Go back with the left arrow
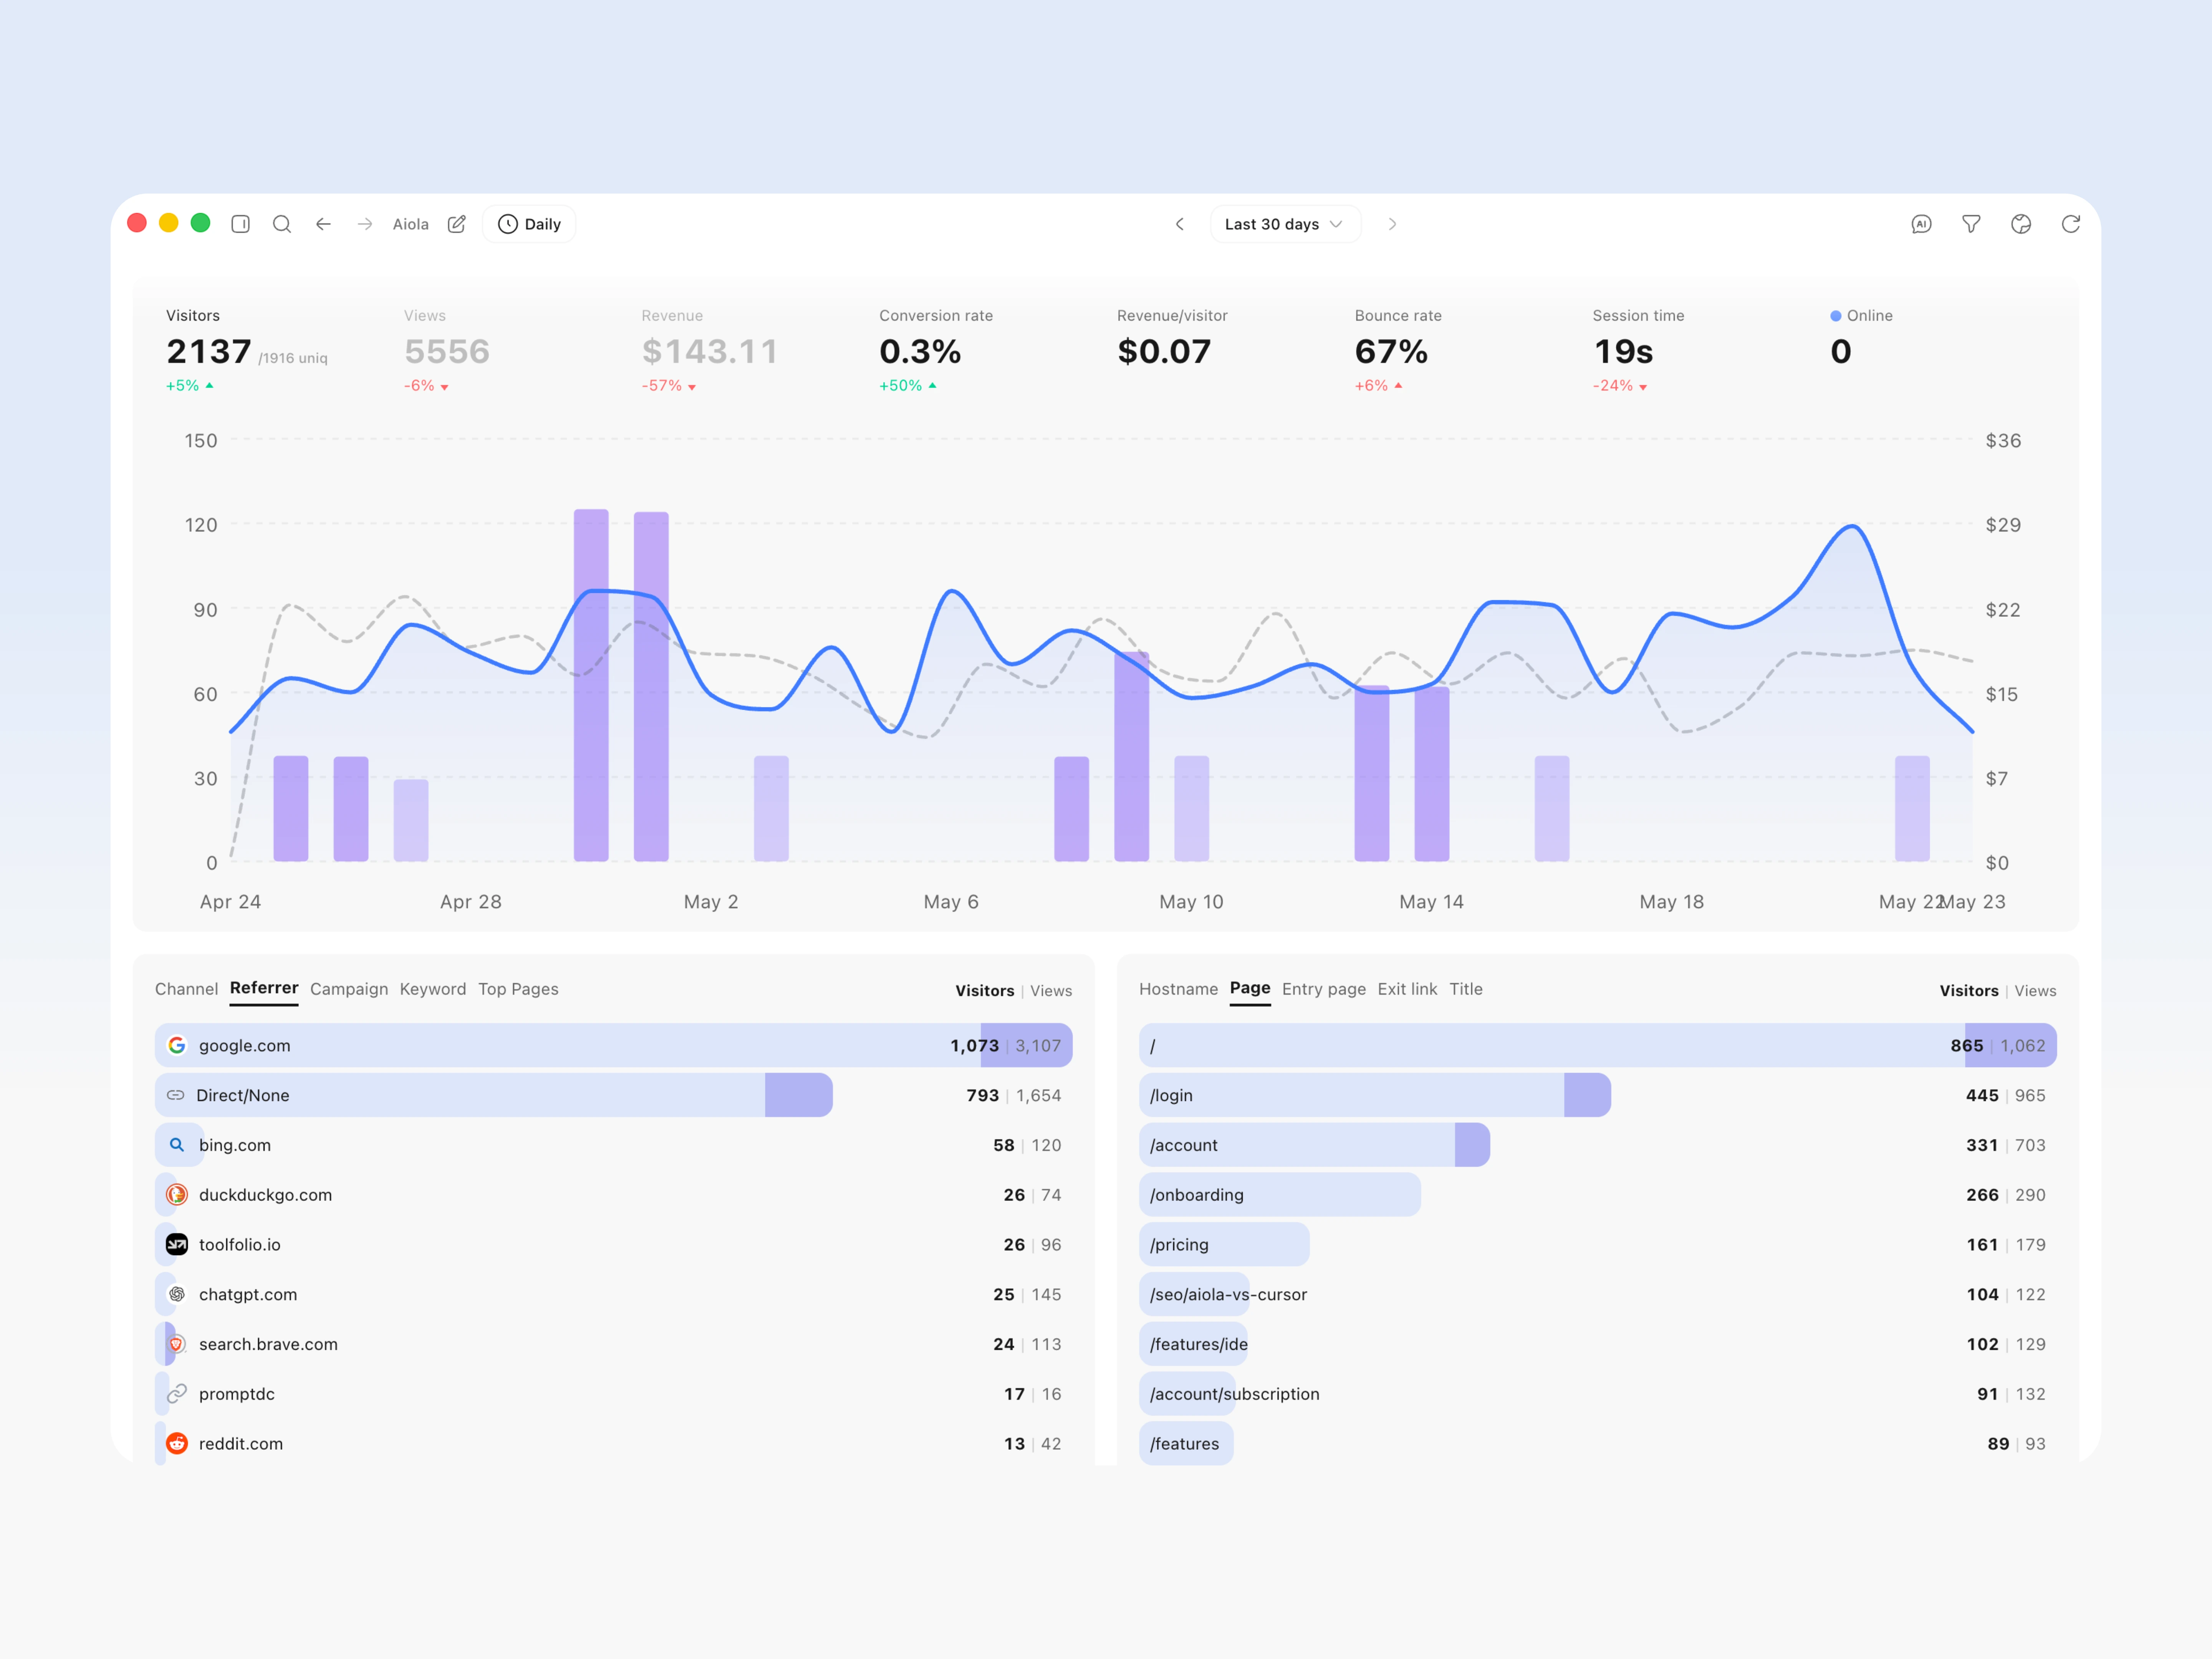This screenshot has width=2212, height=1659. (323, 224)
